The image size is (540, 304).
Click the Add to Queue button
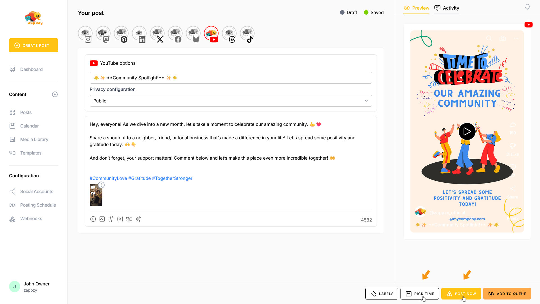click(x=507, y=294)
